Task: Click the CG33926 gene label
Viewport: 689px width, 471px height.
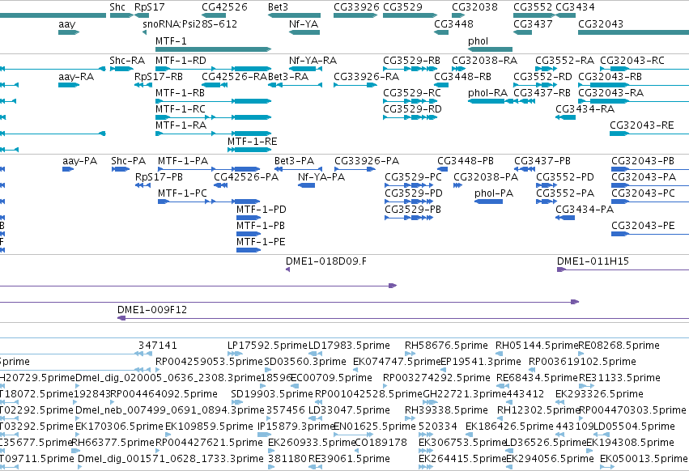Action: pos(356,7)
